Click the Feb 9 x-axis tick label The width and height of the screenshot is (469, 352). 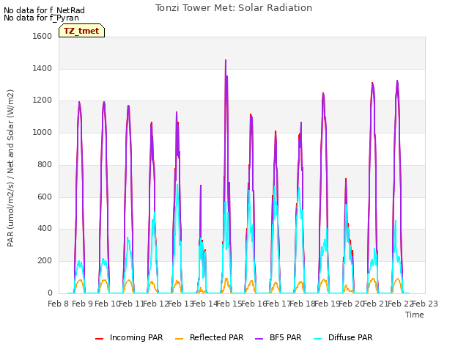pos(83,304)
